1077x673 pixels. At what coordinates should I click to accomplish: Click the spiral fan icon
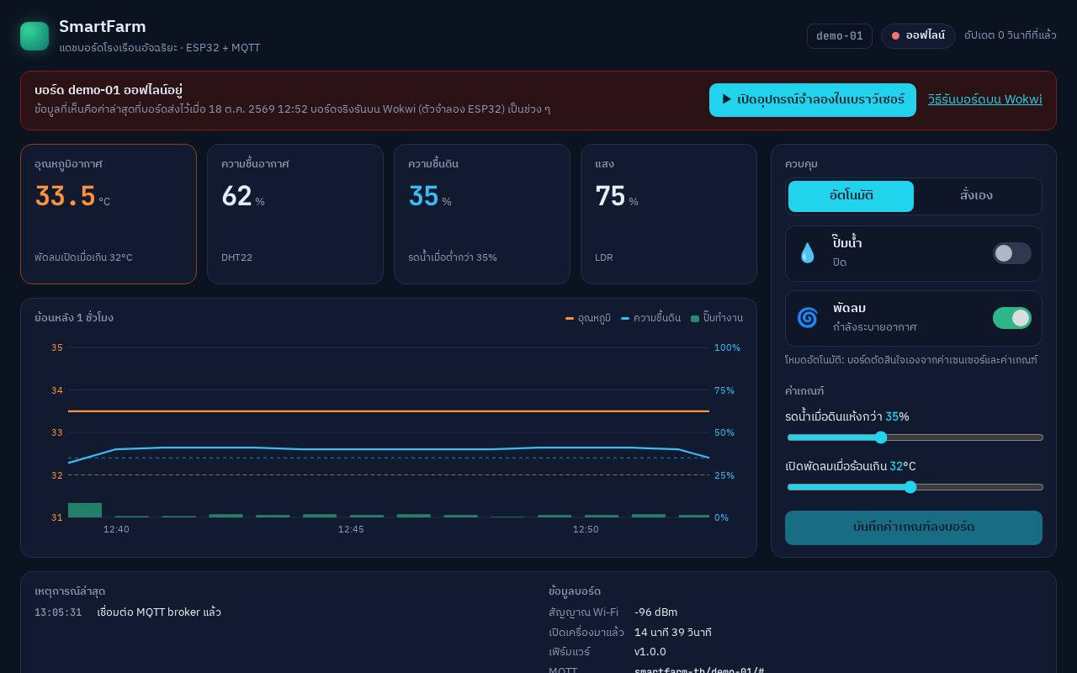(807, 318)
